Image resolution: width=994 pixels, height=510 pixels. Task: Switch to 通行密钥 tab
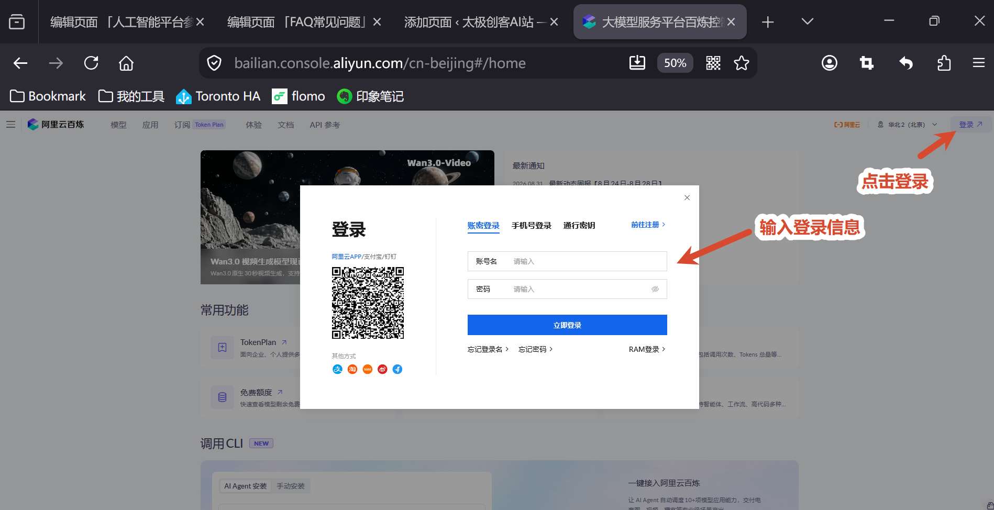579,226
